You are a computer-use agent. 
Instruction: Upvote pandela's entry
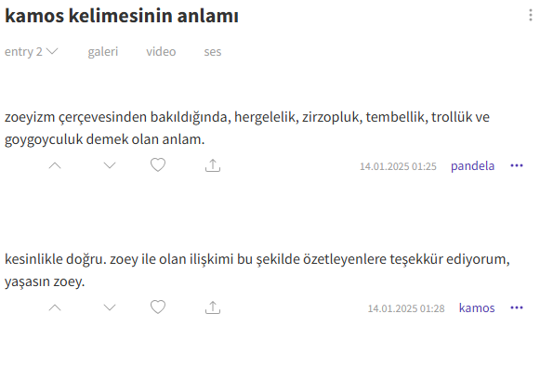click(55, 165)
